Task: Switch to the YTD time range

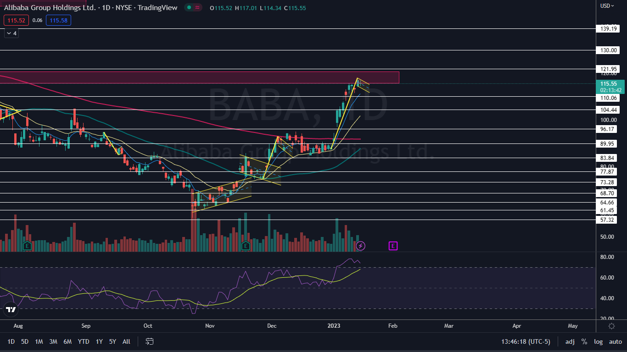Action: pos(84,341)
